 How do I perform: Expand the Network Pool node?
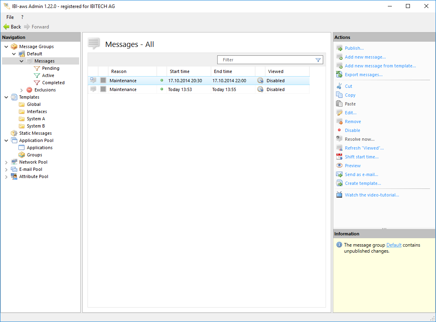tap(6, 162)
